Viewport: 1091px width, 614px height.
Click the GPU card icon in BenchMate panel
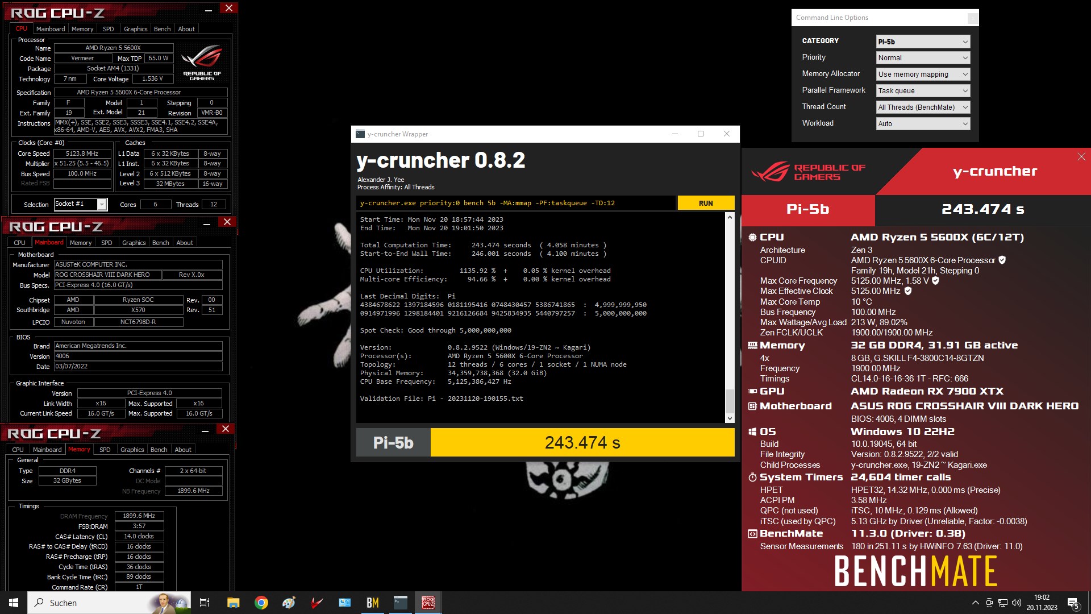(x=752, y=391)
